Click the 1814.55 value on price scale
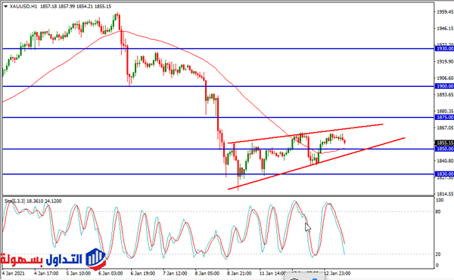Viewport: 454px width, 280px height. [445, 194]
